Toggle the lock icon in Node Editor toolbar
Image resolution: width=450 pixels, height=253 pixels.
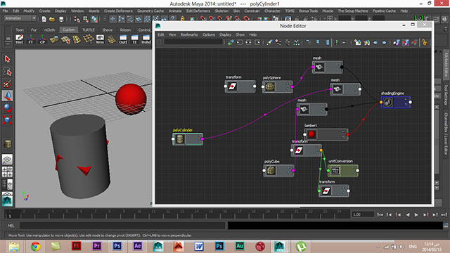[424, 42]
